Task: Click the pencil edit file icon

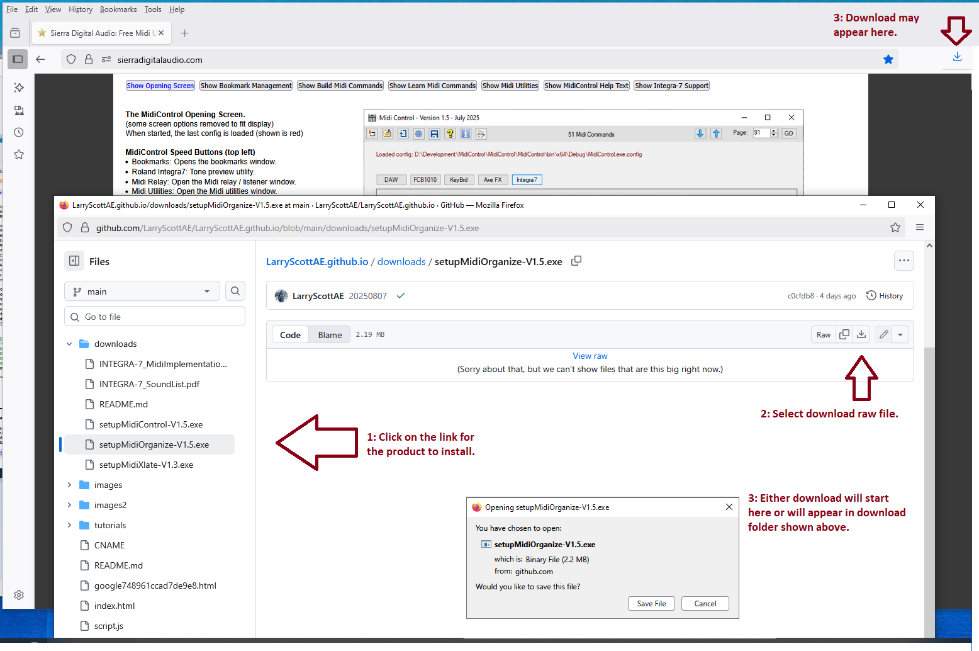Action: [883, 334]
